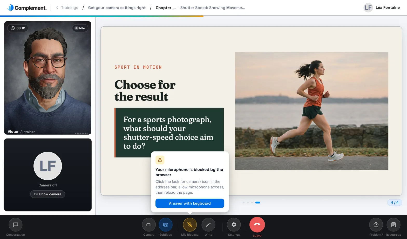Turn off Subtitles

point(166,225)
